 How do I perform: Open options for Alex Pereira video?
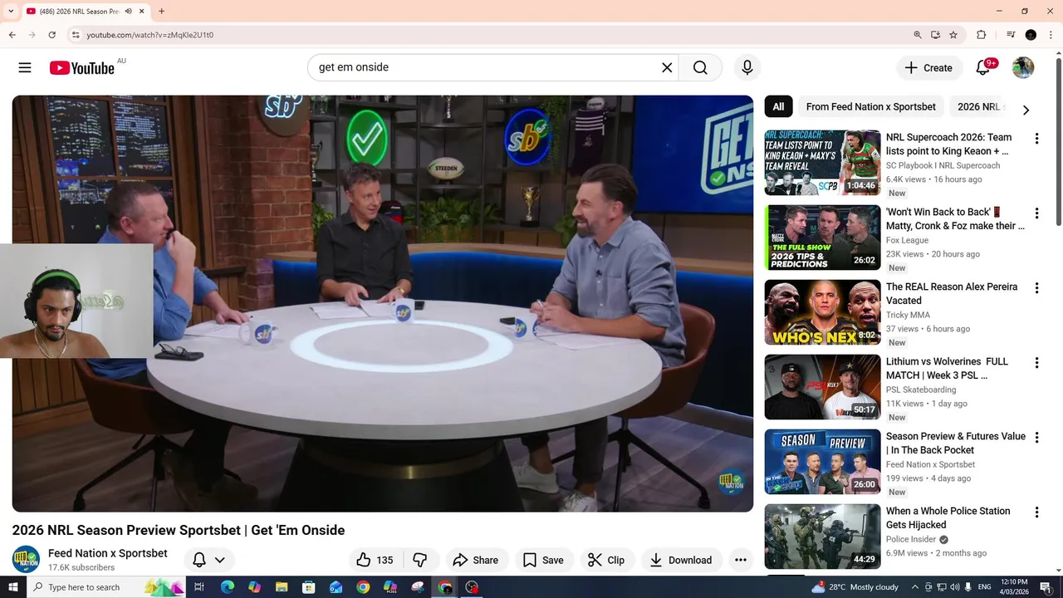click(x=1036, y=288)
